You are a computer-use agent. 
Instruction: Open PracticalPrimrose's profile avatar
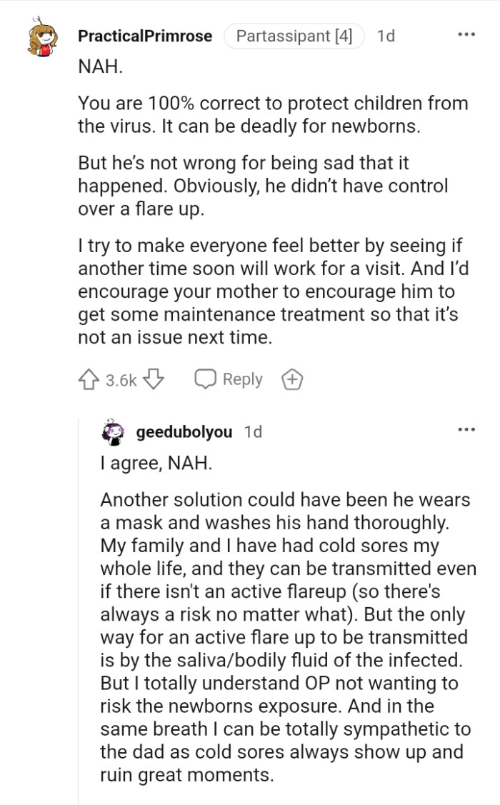click(x=43, y=36)
